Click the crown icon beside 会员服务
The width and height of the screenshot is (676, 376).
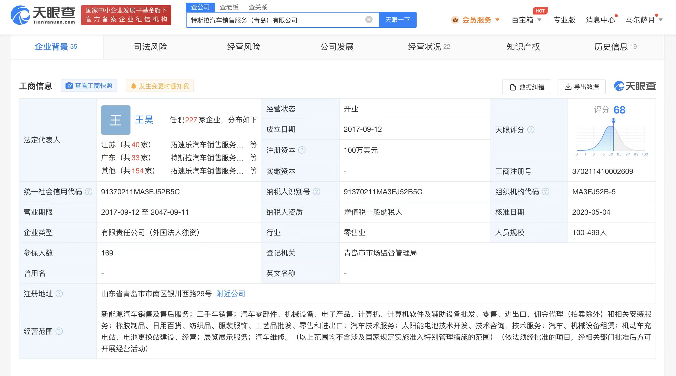[x=455, y=20]
